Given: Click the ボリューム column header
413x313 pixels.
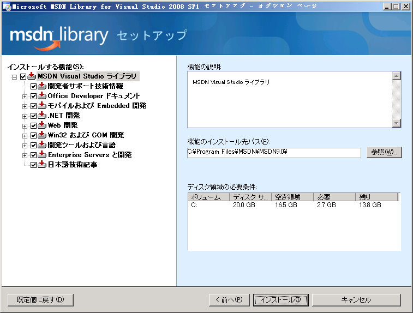Looking at the screenshot, I should [209, 197].
